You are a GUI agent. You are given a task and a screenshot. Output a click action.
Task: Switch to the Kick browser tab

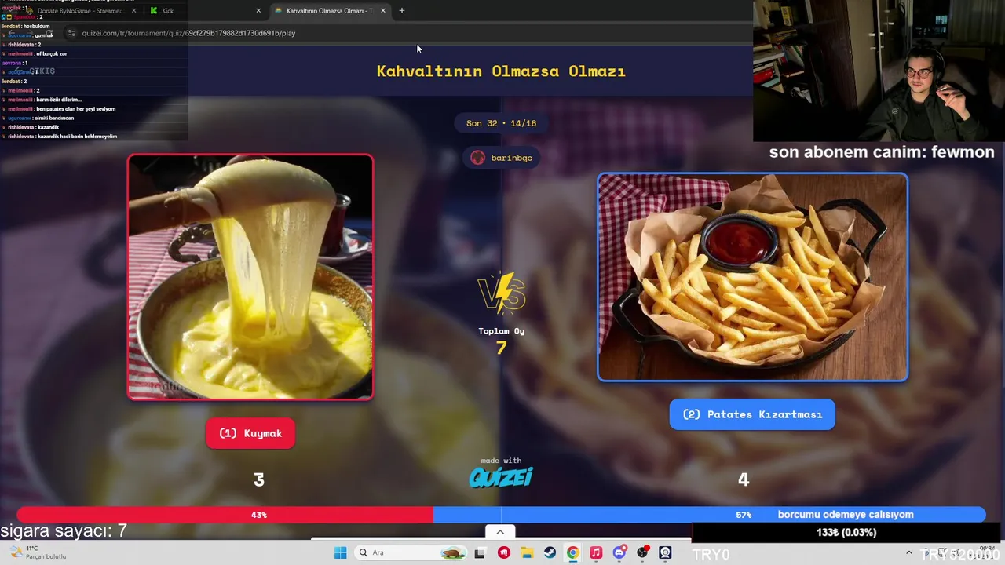click(x=204, y=11)
